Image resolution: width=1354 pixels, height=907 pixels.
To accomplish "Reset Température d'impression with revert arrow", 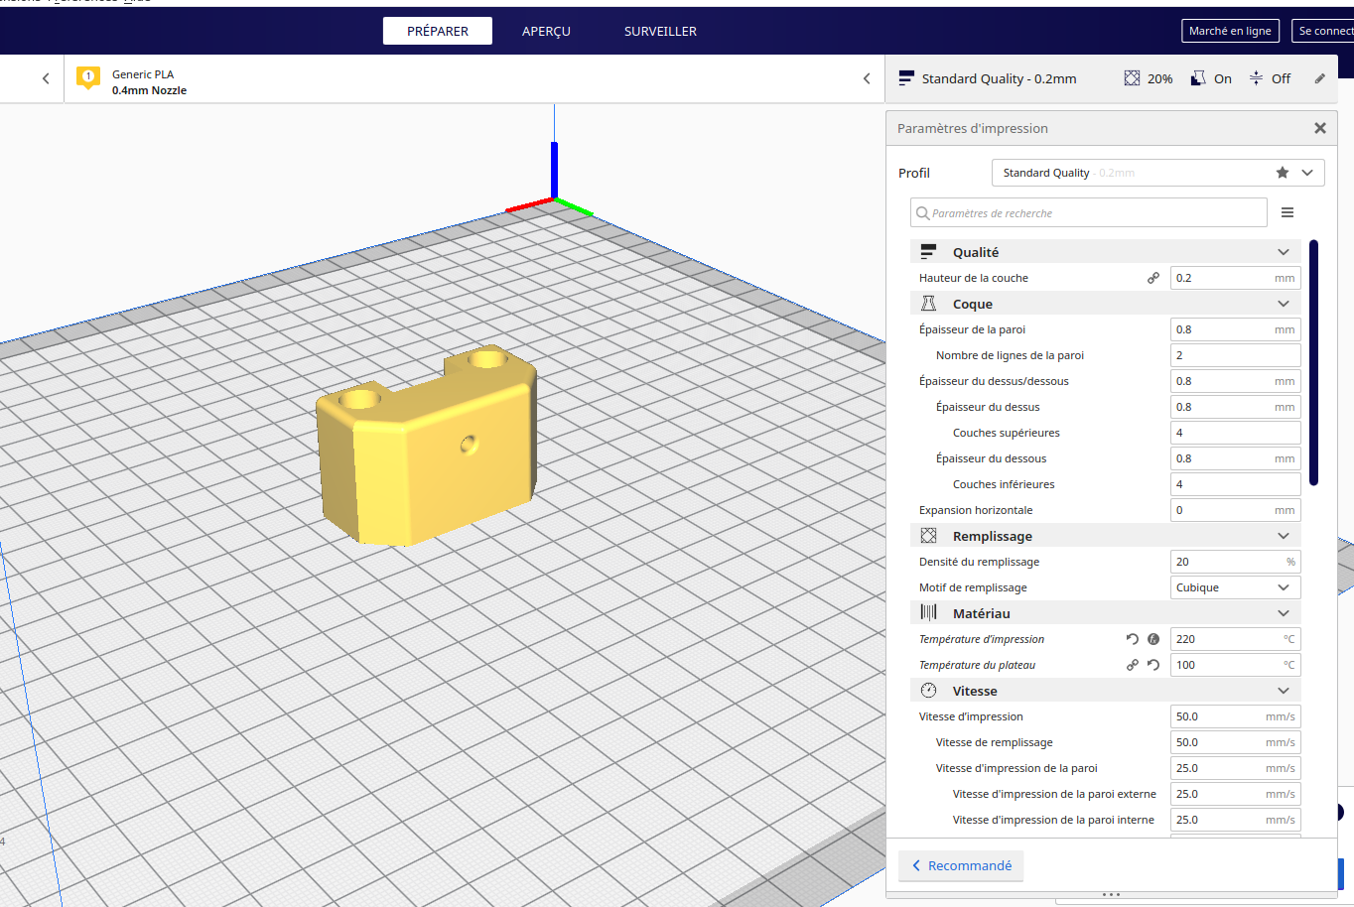I will pyautogui.click(x=1133, y=639).
